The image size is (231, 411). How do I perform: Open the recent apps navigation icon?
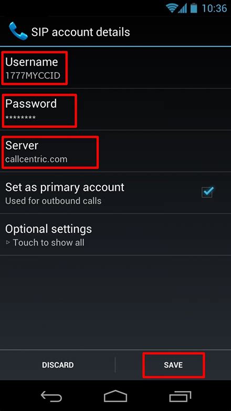pyautogui.click(x=180, y=396)
